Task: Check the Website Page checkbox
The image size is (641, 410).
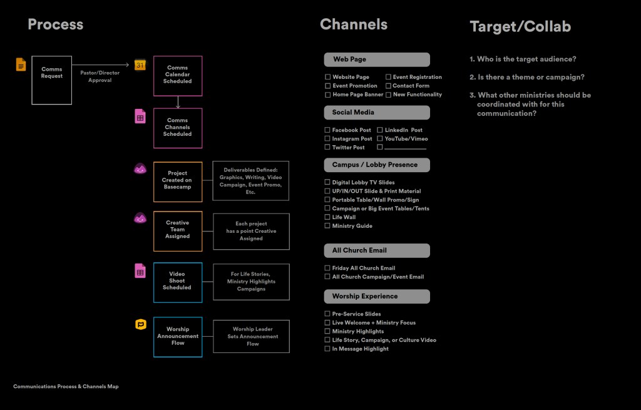Action: (x=327, y=77)
